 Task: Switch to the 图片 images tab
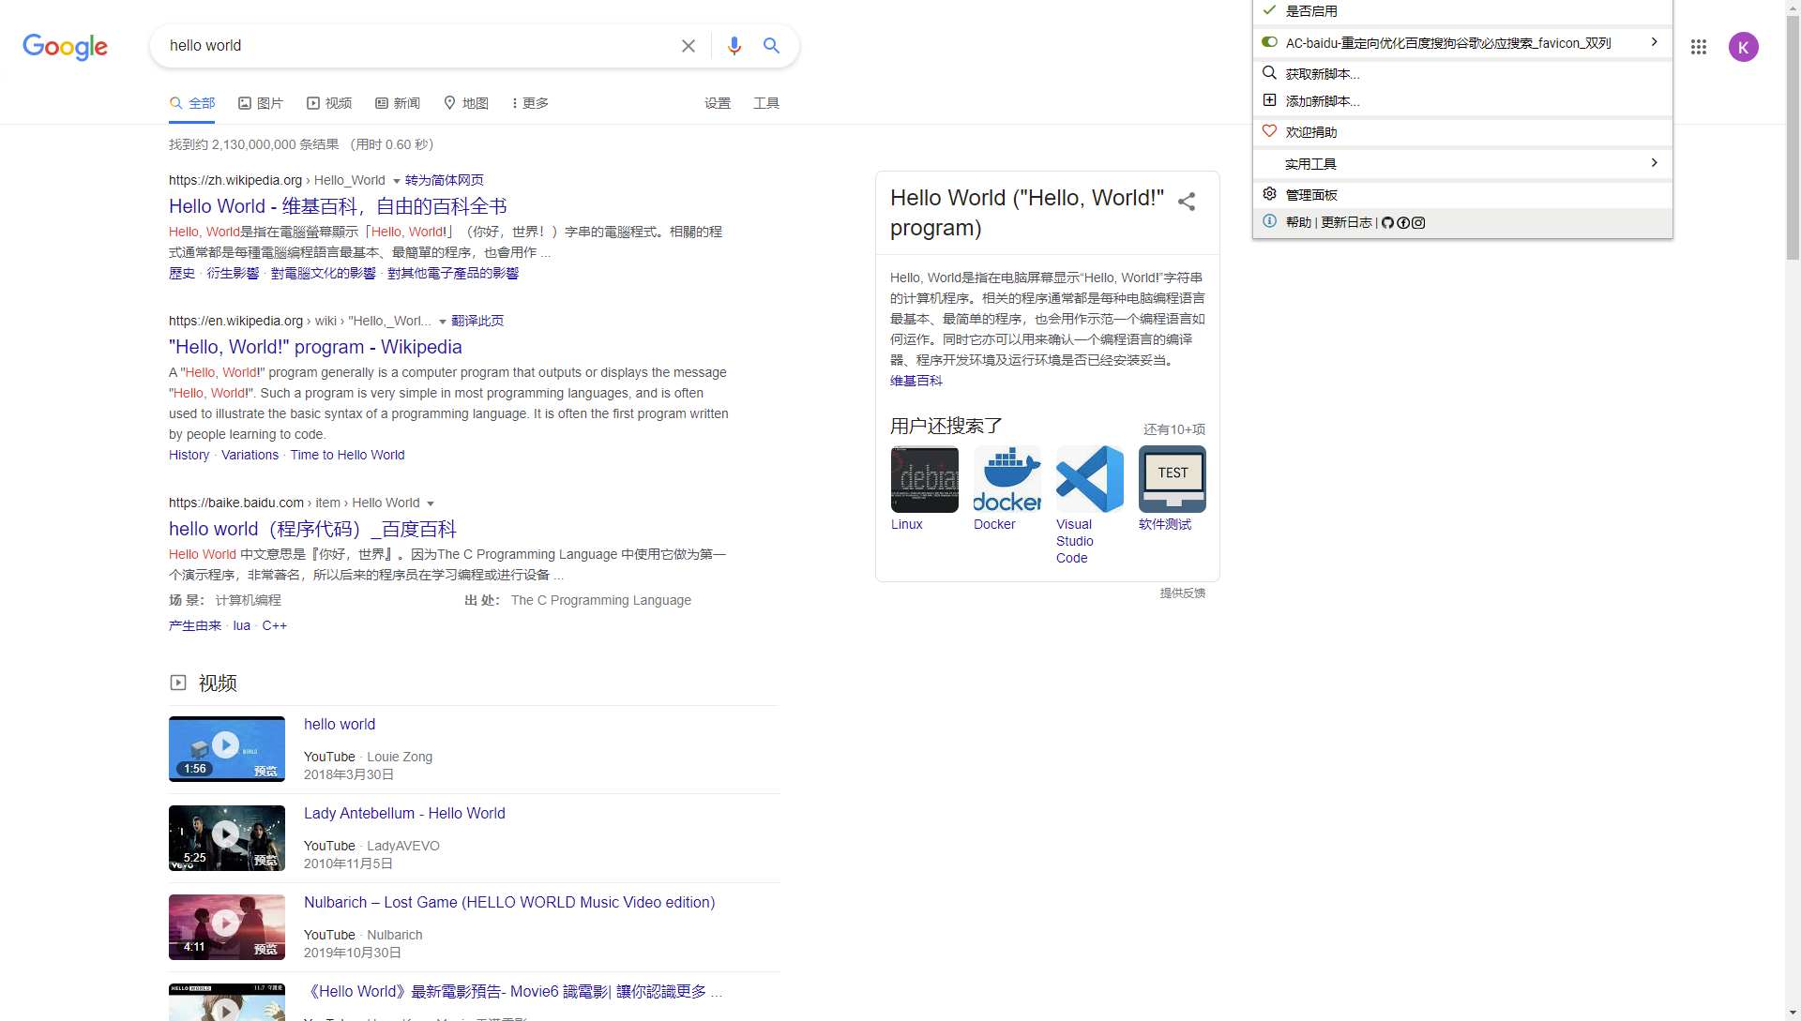tap(261, 103)
